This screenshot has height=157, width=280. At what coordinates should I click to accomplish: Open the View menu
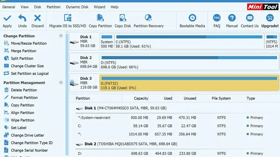coord(24,7)
